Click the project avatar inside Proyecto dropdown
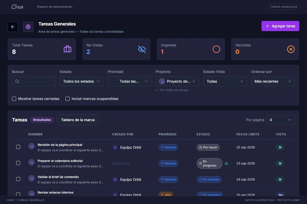Image resolution: width=307 pixels, height=204 pixels. (162, 81)
